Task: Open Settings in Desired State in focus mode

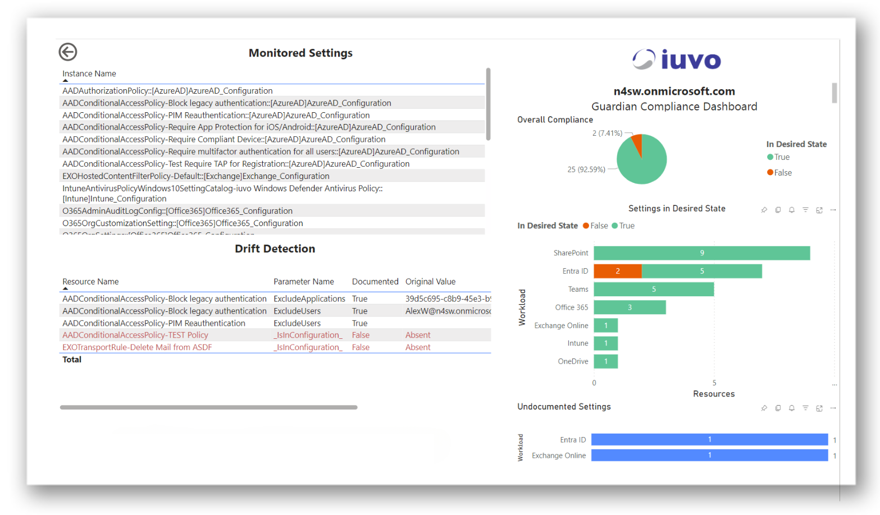Action: (819, 210)
